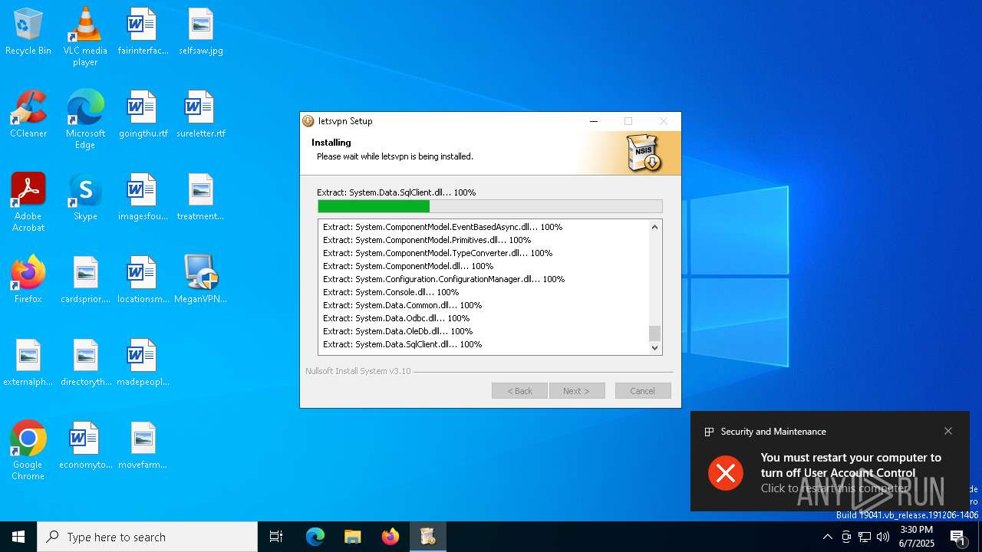The image size is (982, 552).
Task: Select the fairinterfac... Word document
Action: point(143,32)
